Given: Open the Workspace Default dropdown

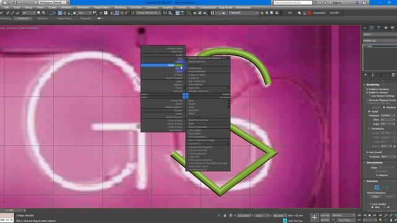Looking at the screenshot, I should click(x=52, y=2).
